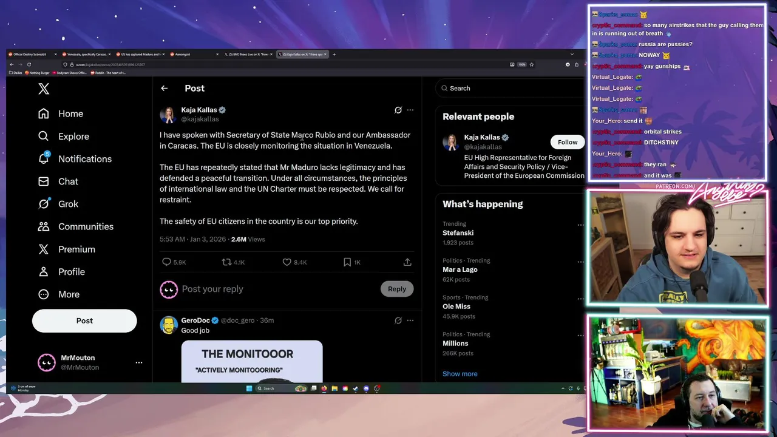Screen dimensions: 777x437
Task: Open more options for the Millions trend
Action: (580, 335)
